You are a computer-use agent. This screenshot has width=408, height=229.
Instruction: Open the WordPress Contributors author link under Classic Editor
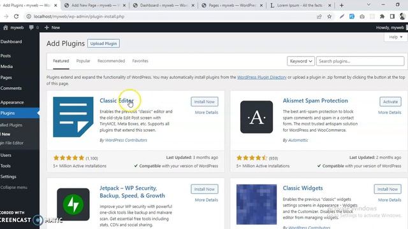click(x=126, y=140)
